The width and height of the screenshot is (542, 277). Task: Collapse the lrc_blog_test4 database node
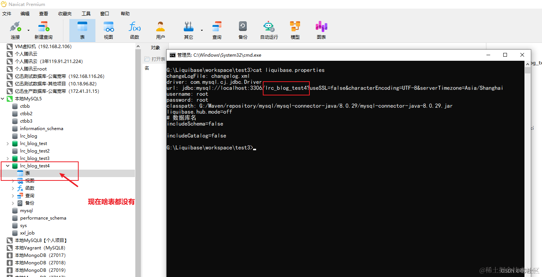point(8,166)
